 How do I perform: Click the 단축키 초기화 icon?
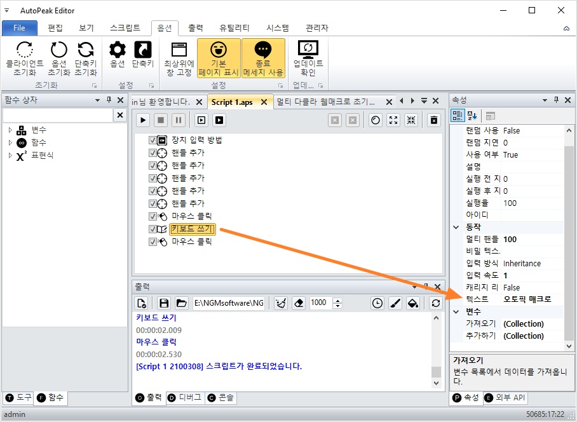[86, 50]
